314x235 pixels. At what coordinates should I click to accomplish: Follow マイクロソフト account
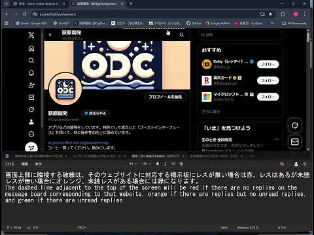coord(268,97)
